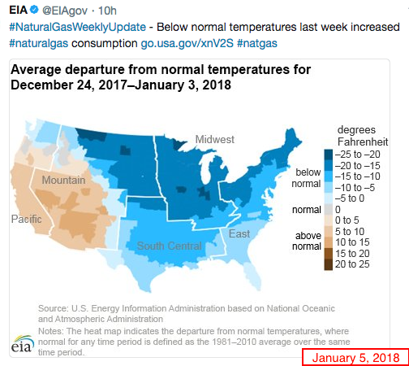
Task: Open the #natgas hashtag
Action: click(x=257, y=43)
